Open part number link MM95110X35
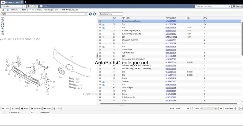 pos(171,37)
